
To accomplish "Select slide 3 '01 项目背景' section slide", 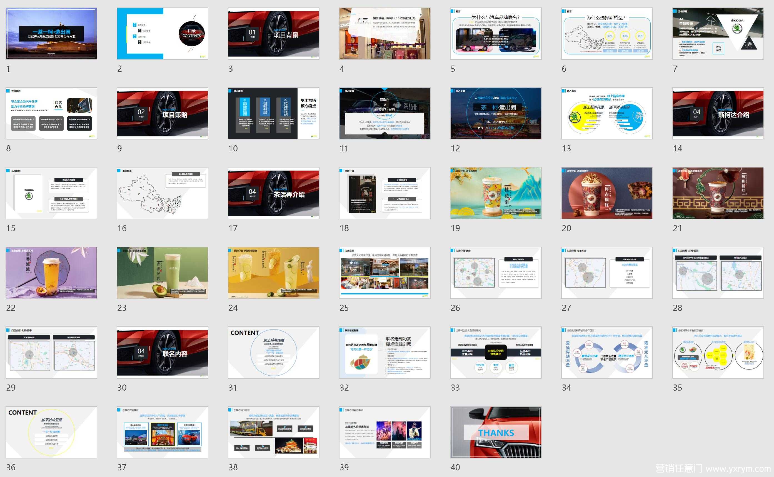I will (x=273, y=33).
